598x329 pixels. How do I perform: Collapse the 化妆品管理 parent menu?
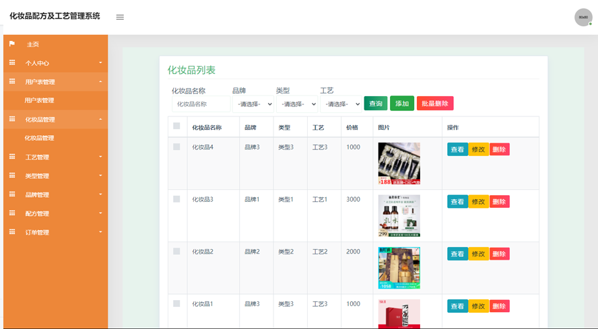56,119
